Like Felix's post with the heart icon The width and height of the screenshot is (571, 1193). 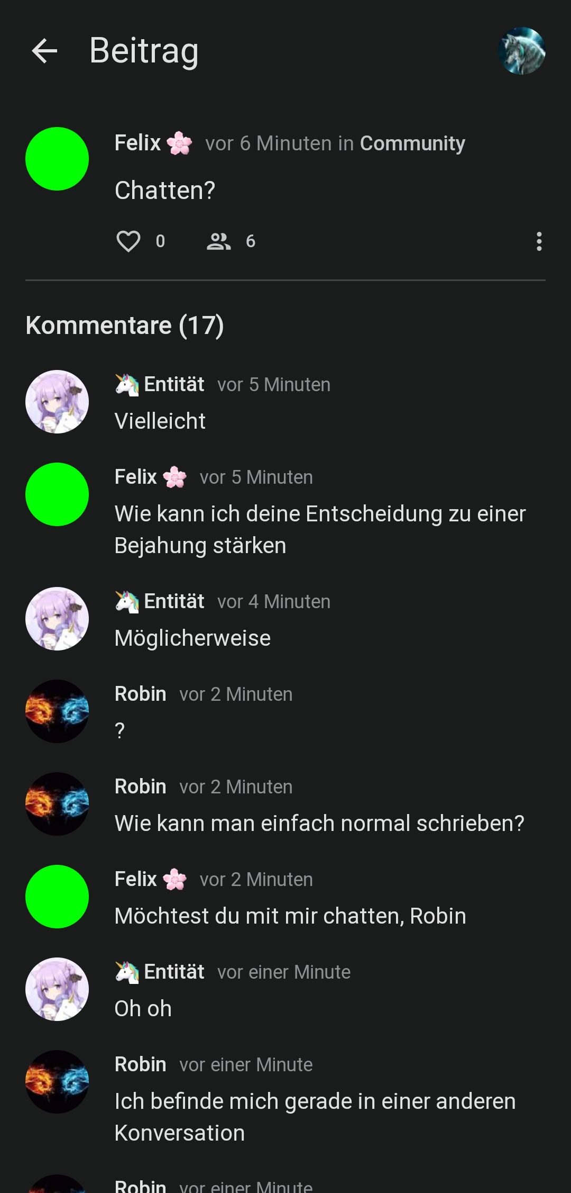[x=128, y=241]
